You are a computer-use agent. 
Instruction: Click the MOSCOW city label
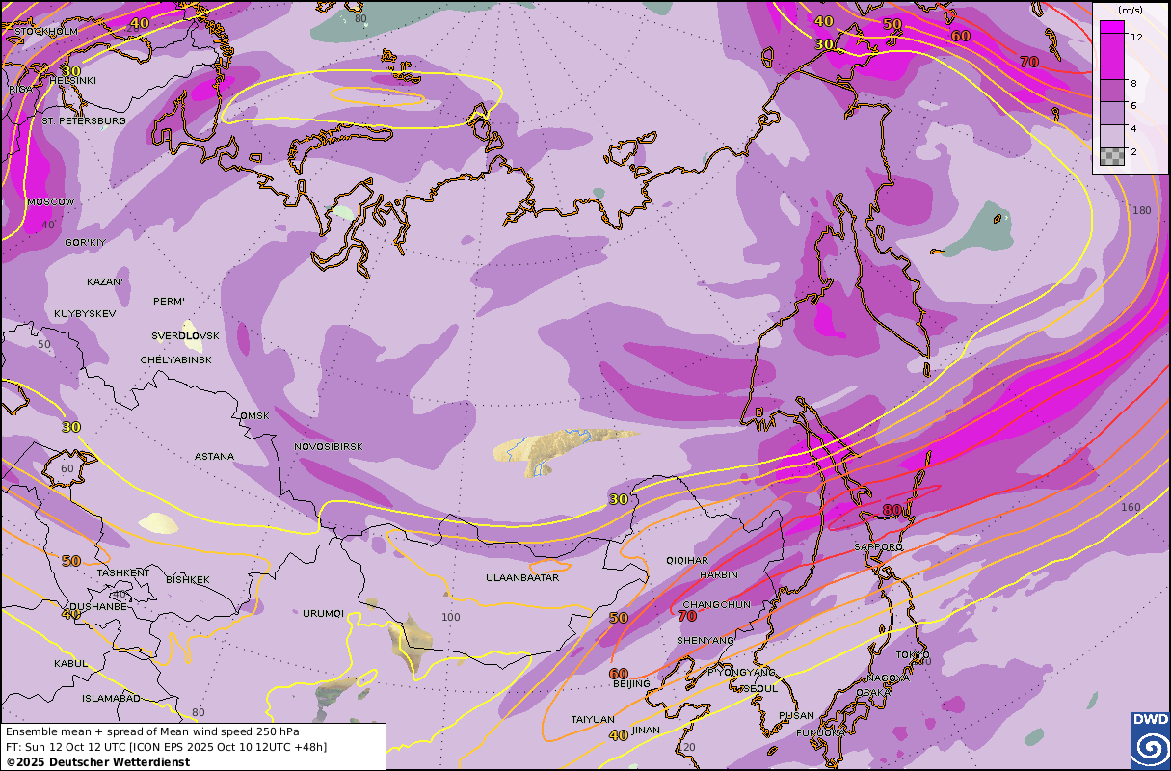click(x=50, y=201)
